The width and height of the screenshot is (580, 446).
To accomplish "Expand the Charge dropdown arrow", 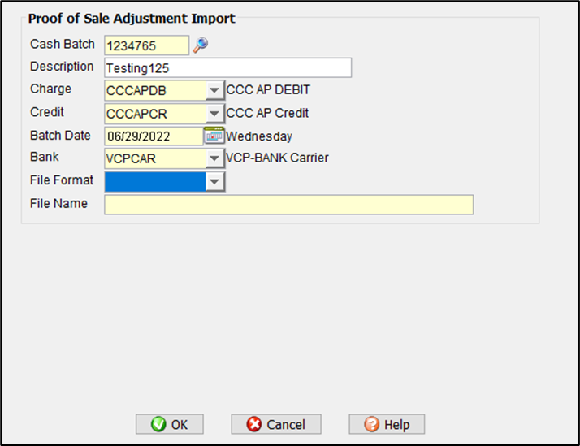I will tap(214, 90).
